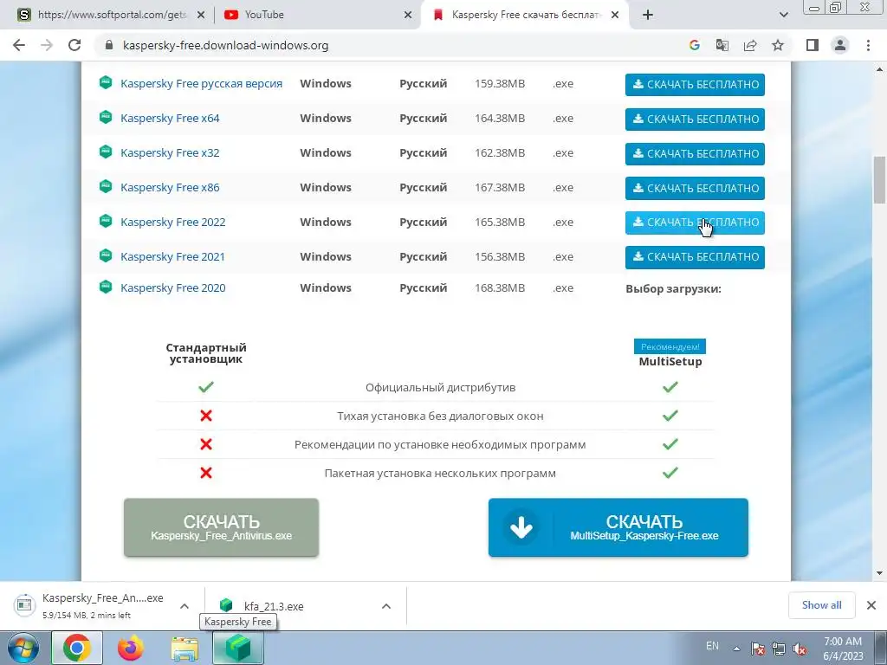Close the YouTube tab

408,16
